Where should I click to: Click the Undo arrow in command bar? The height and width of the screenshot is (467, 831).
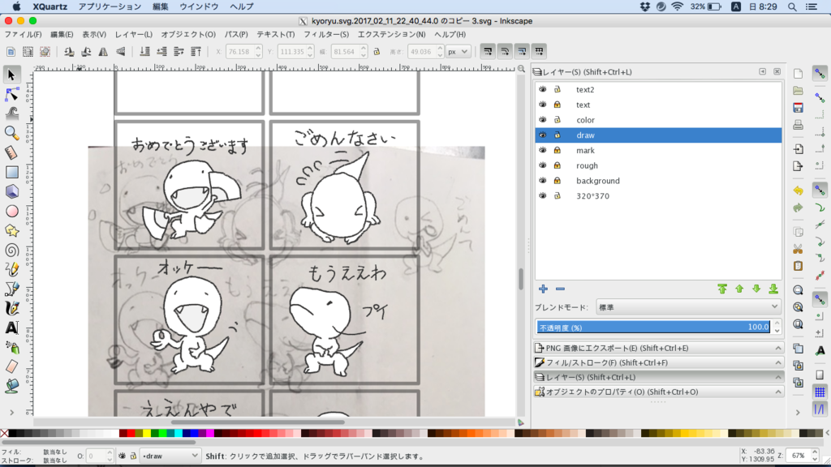coord(798,191)
